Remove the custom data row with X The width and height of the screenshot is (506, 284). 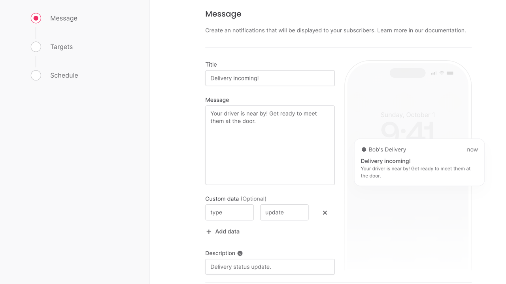point(325,213)
